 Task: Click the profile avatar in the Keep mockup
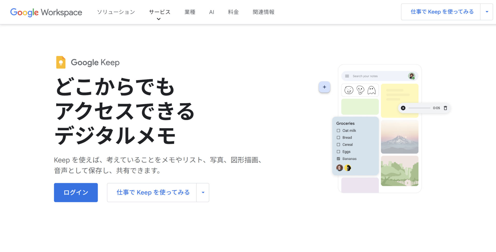tap(412, 76)
